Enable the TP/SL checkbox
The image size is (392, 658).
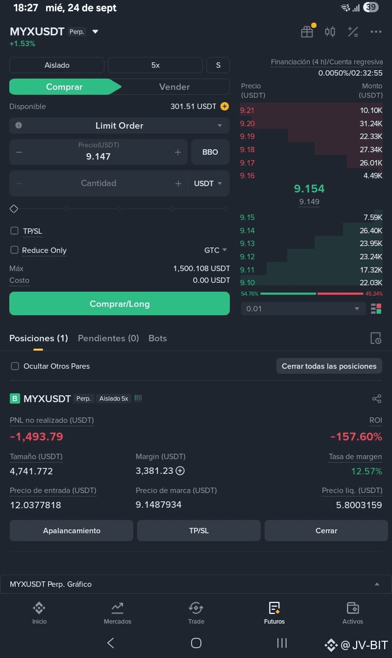tap(15, 231)
